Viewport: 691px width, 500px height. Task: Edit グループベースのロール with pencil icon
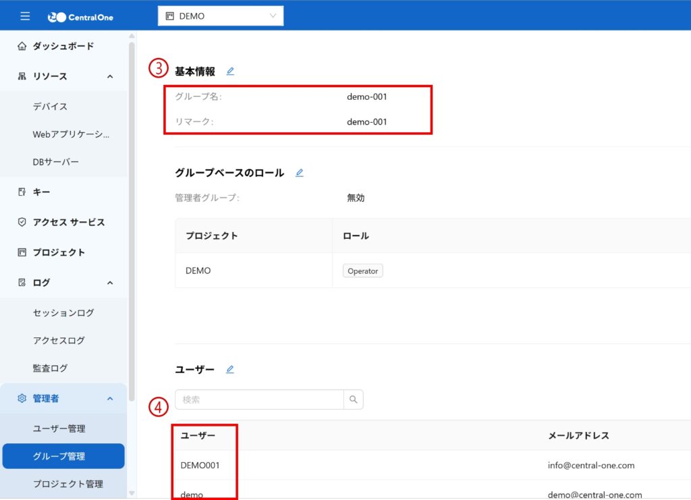point(299,173)
